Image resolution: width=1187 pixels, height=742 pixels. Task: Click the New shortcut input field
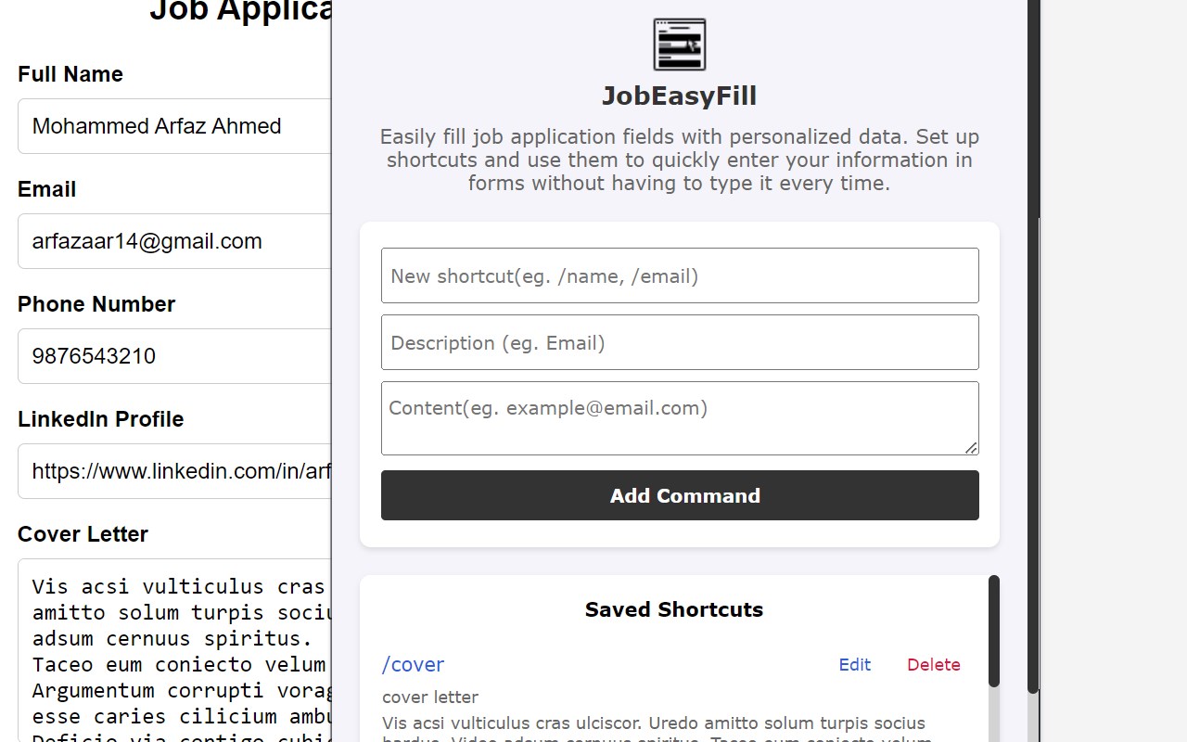(x=680, y=275)
